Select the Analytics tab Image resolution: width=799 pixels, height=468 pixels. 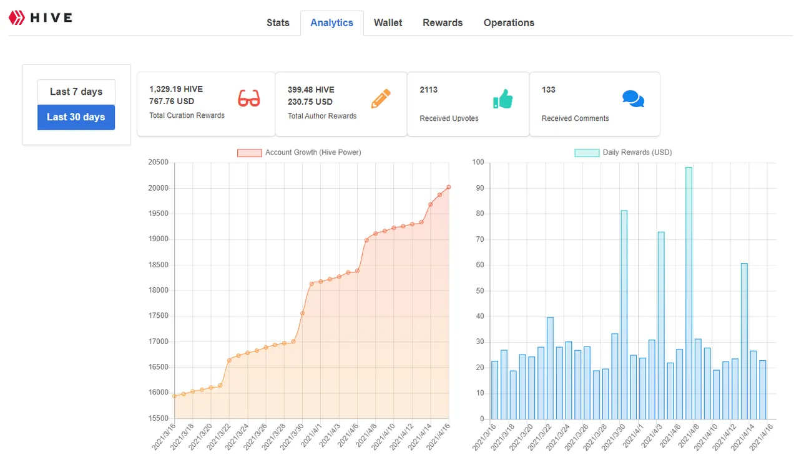click(x=332, y=23)
